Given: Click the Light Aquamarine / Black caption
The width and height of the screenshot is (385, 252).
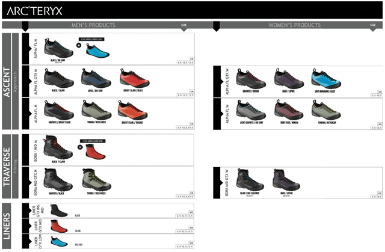Looking at the screenshot, I should coord(325,91).
